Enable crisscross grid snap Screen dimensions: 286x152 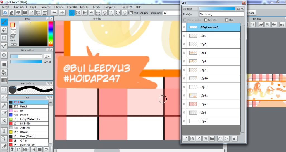85,13
